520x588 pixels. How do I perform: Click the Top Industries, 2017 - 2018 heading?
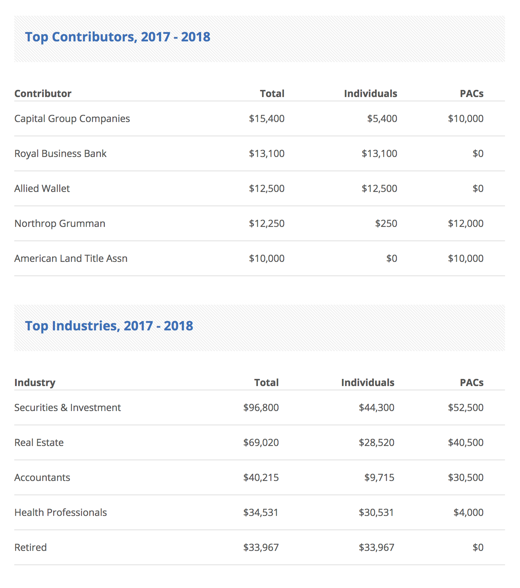[109, 326]
